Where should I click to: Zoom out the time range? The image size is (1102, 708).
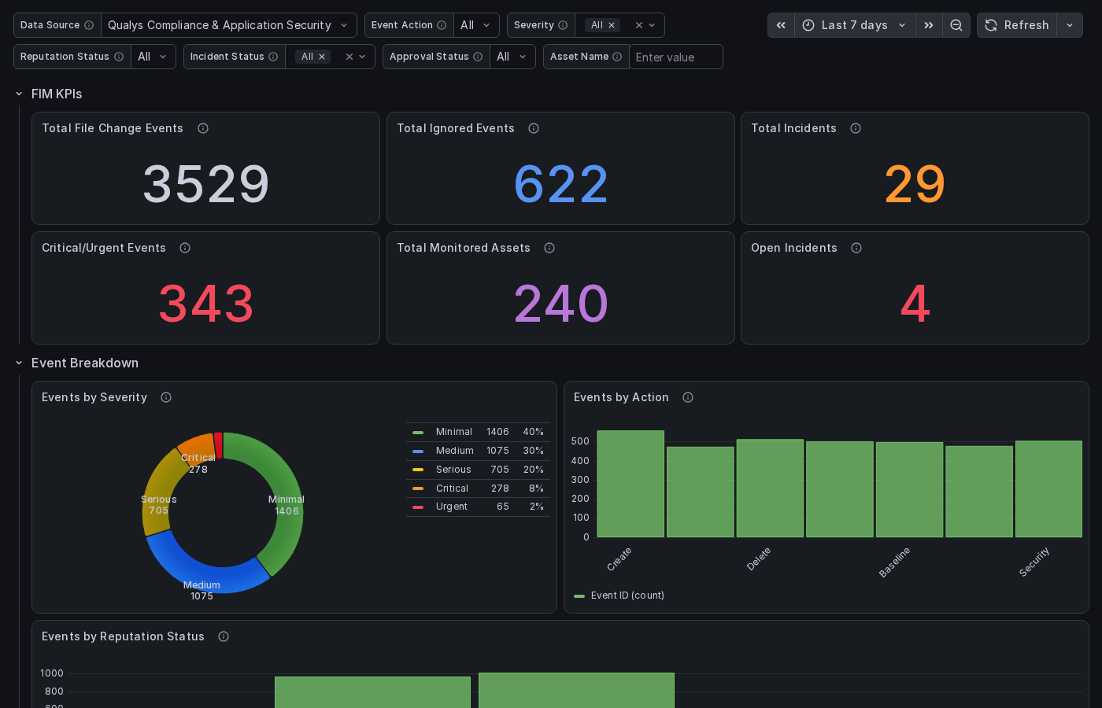956,25
